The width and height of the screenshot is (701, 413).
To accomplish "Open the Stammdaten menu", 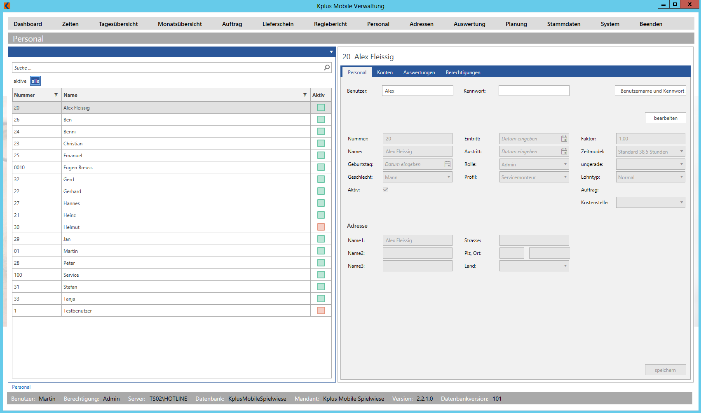I will pyautogui.click(x=564, y=24).
